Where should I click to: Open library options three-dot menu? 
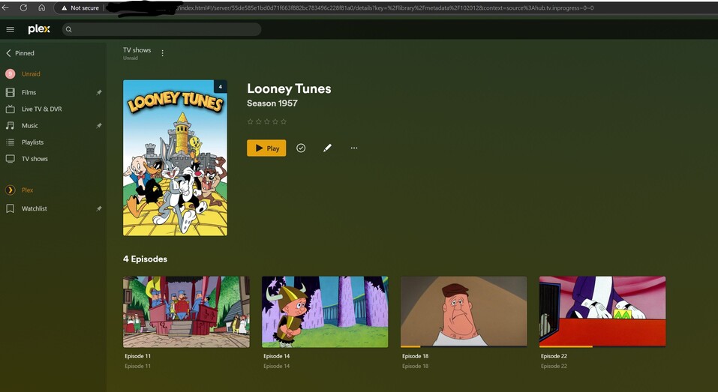click(x=163, y=53)
